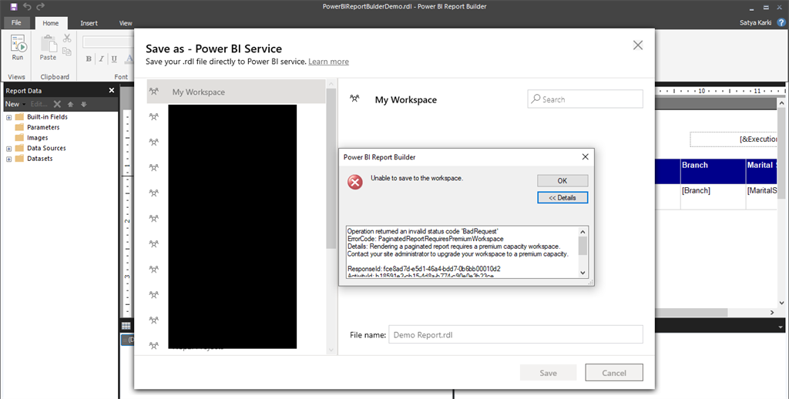
Task: Select the Built-in Fields folder
Action: [42, 117]
